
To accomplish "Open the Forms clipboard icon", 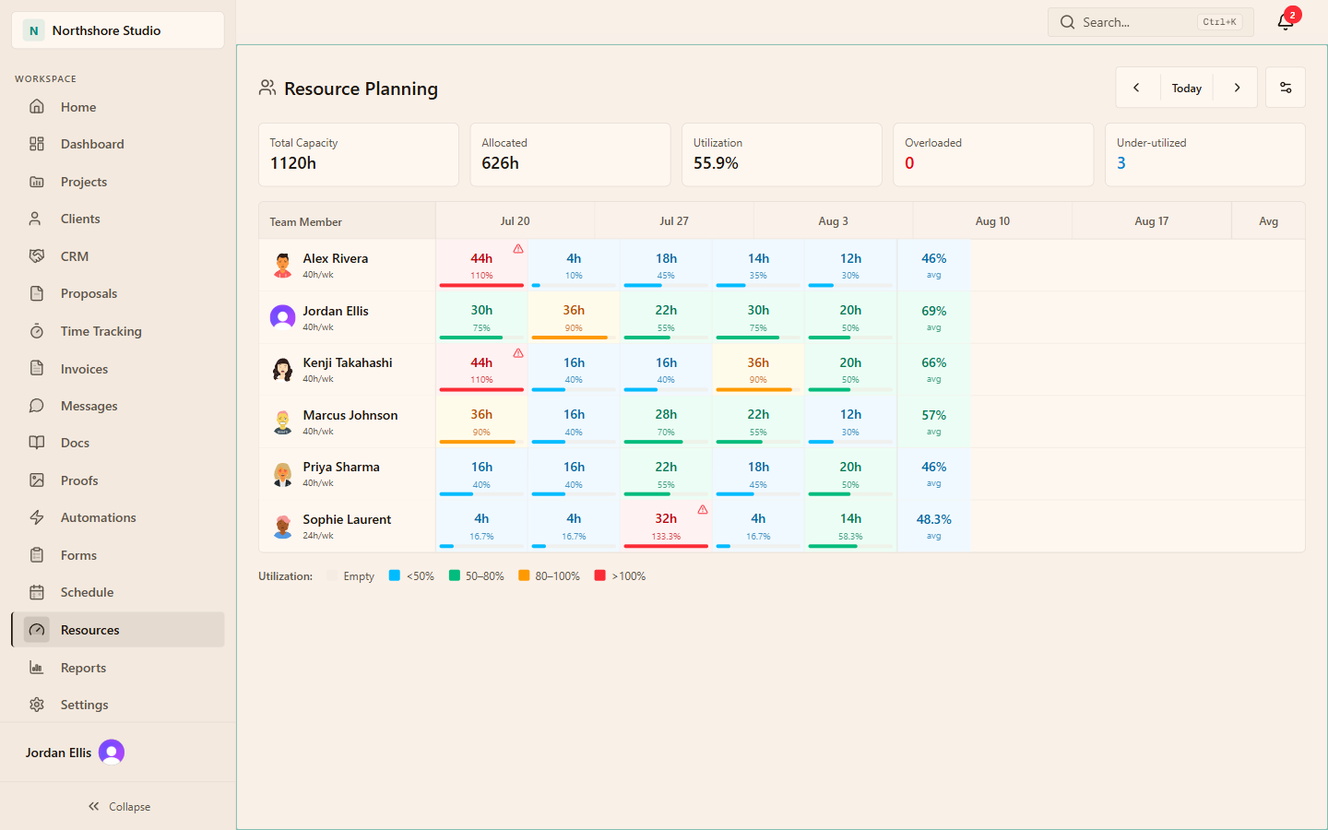I will [37, 555].
